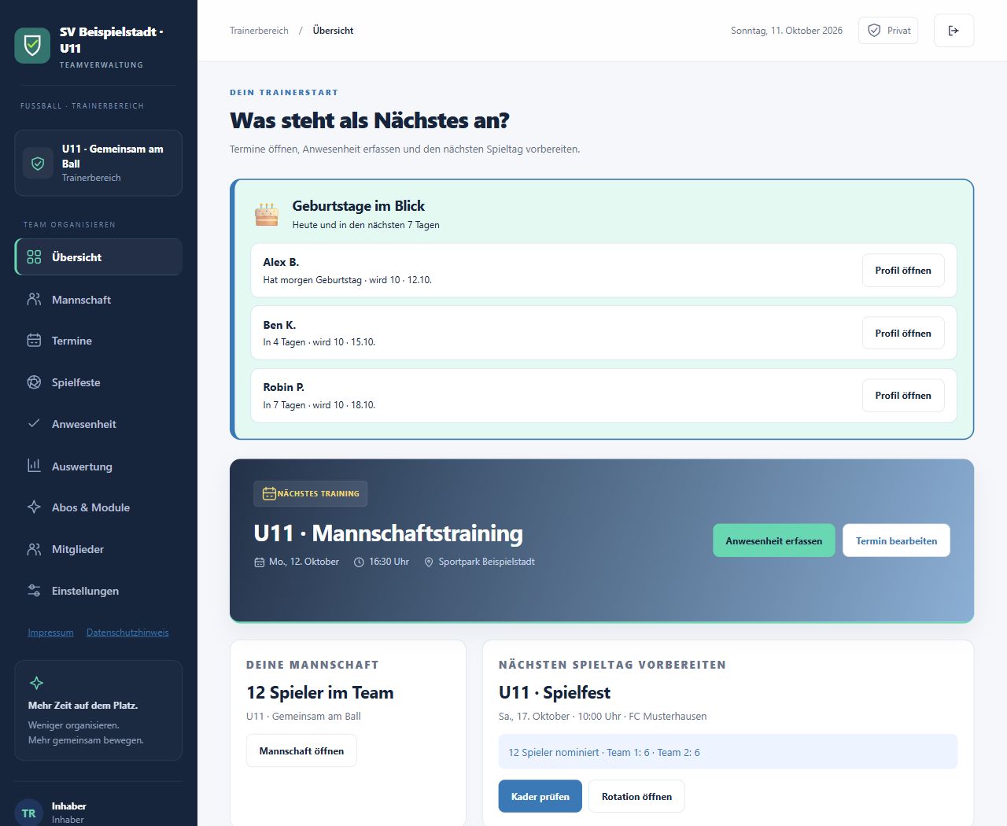Viewport: 1007px width, 826px height.
Task: Open the Mannschaft menu item
Action: point(98,300)
